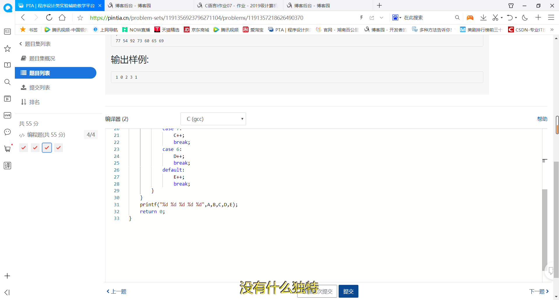Reload the current page
Viewport: 559px width, 300px height.
pos(49,17)
